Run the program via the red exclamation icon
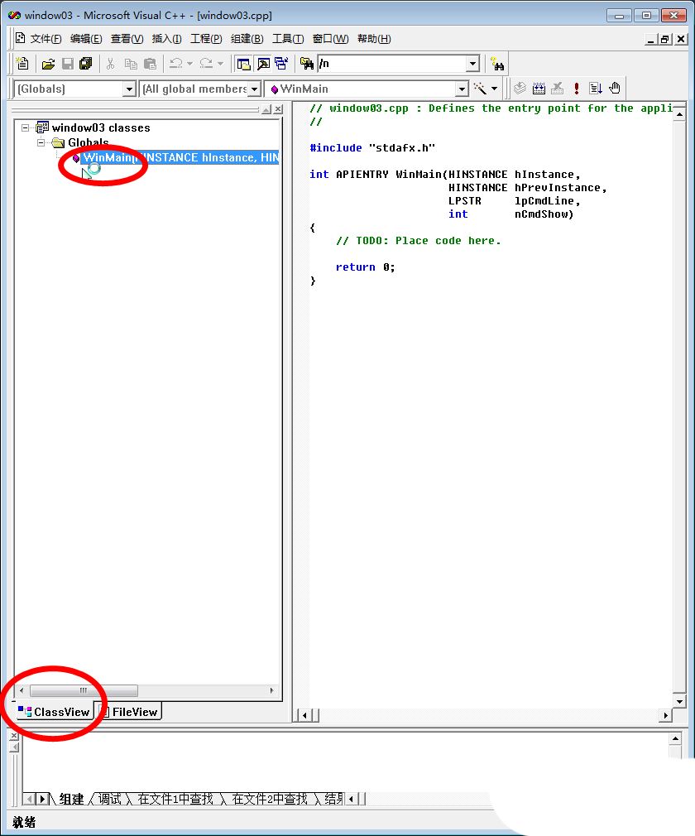The image size is (695, 836). pos(577,87)
